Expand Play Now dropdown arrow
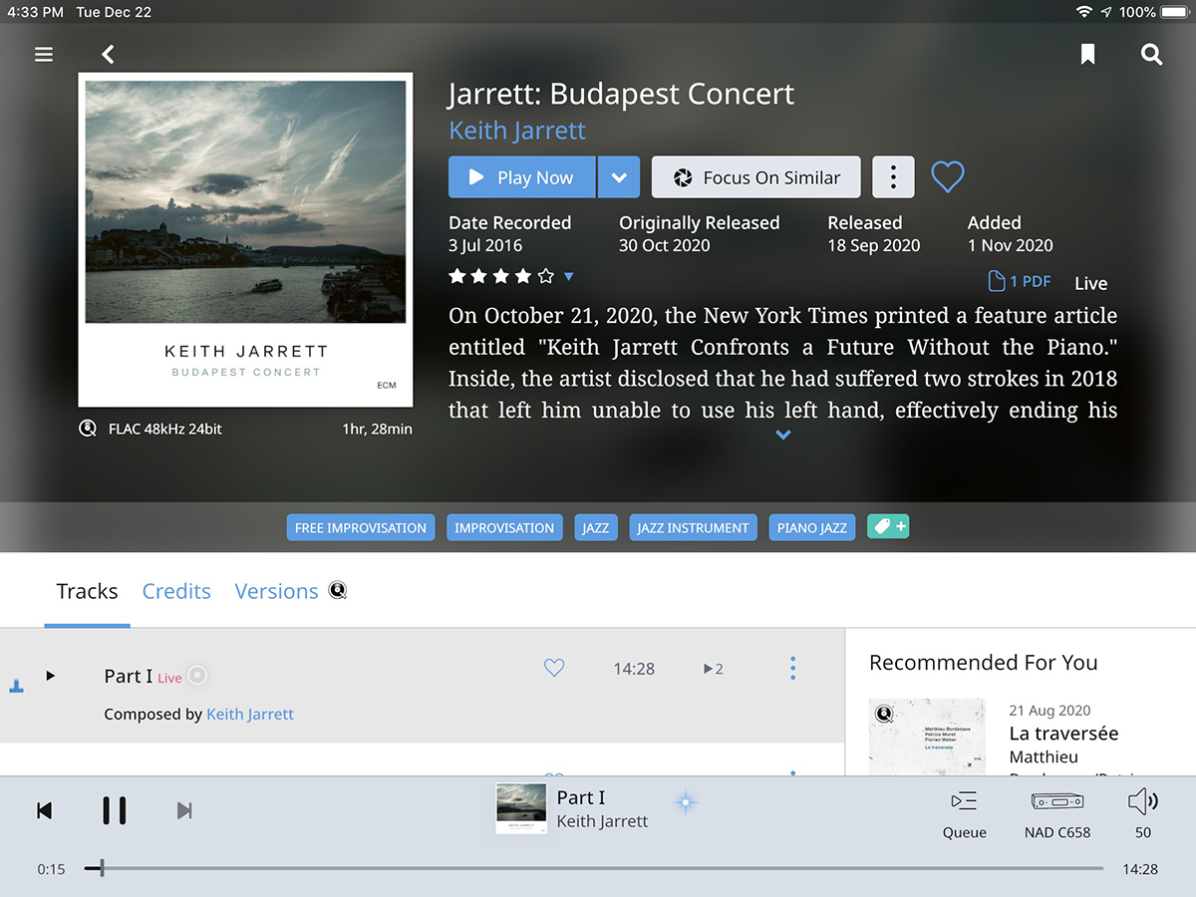 point(619,177)
